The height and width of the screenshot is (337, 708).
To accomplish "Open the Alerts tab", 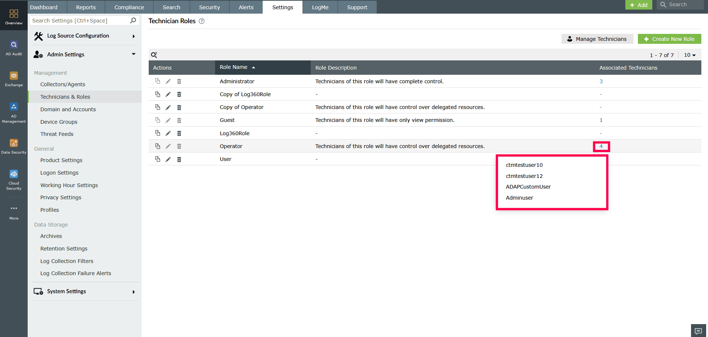I will pos(245,7).
